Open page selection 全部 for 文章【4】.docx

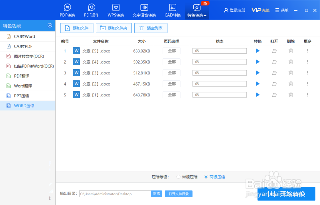171,62
